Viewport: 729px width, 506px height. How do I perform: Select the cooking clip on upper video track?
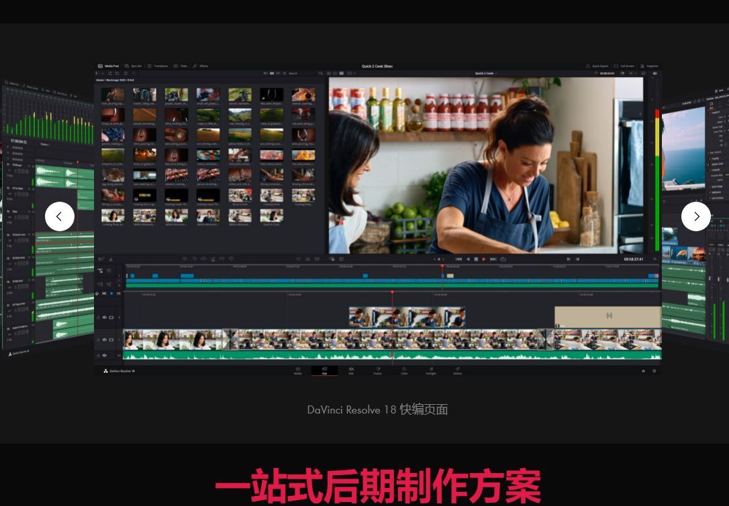[x=407, y=317]
